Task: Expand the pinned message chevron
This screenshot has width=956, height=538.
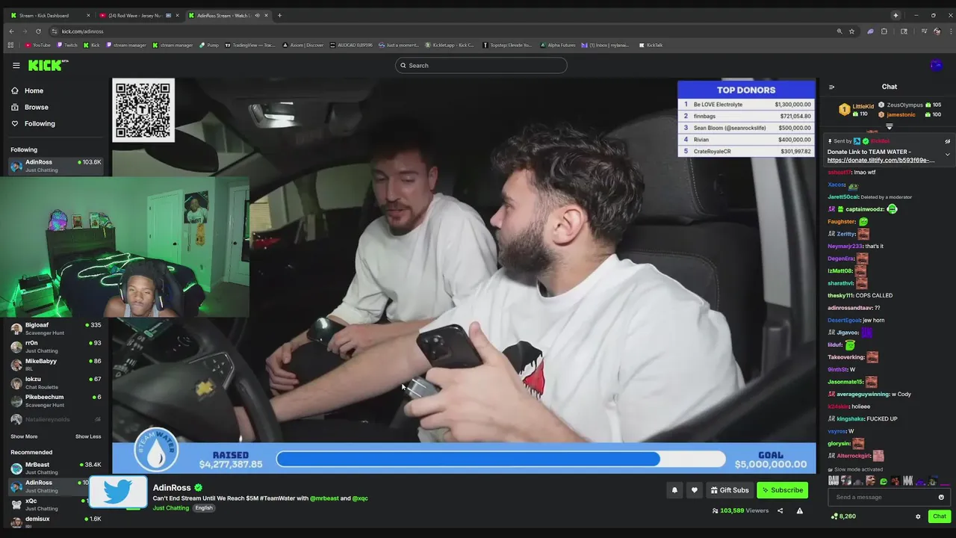Action: tap(947, 155)
